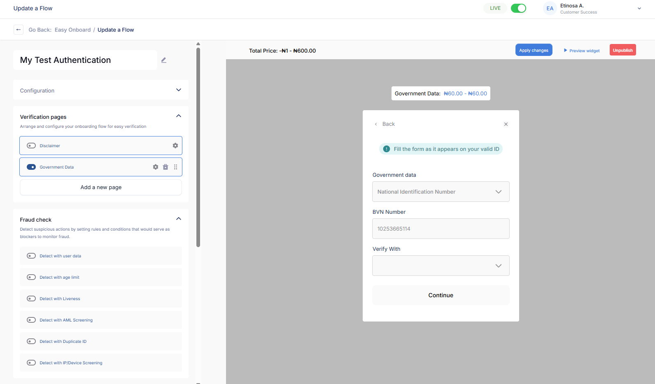Screen dimensions: 655x384
Task: Open Government Data settings gear
Action: click(156, 167)
